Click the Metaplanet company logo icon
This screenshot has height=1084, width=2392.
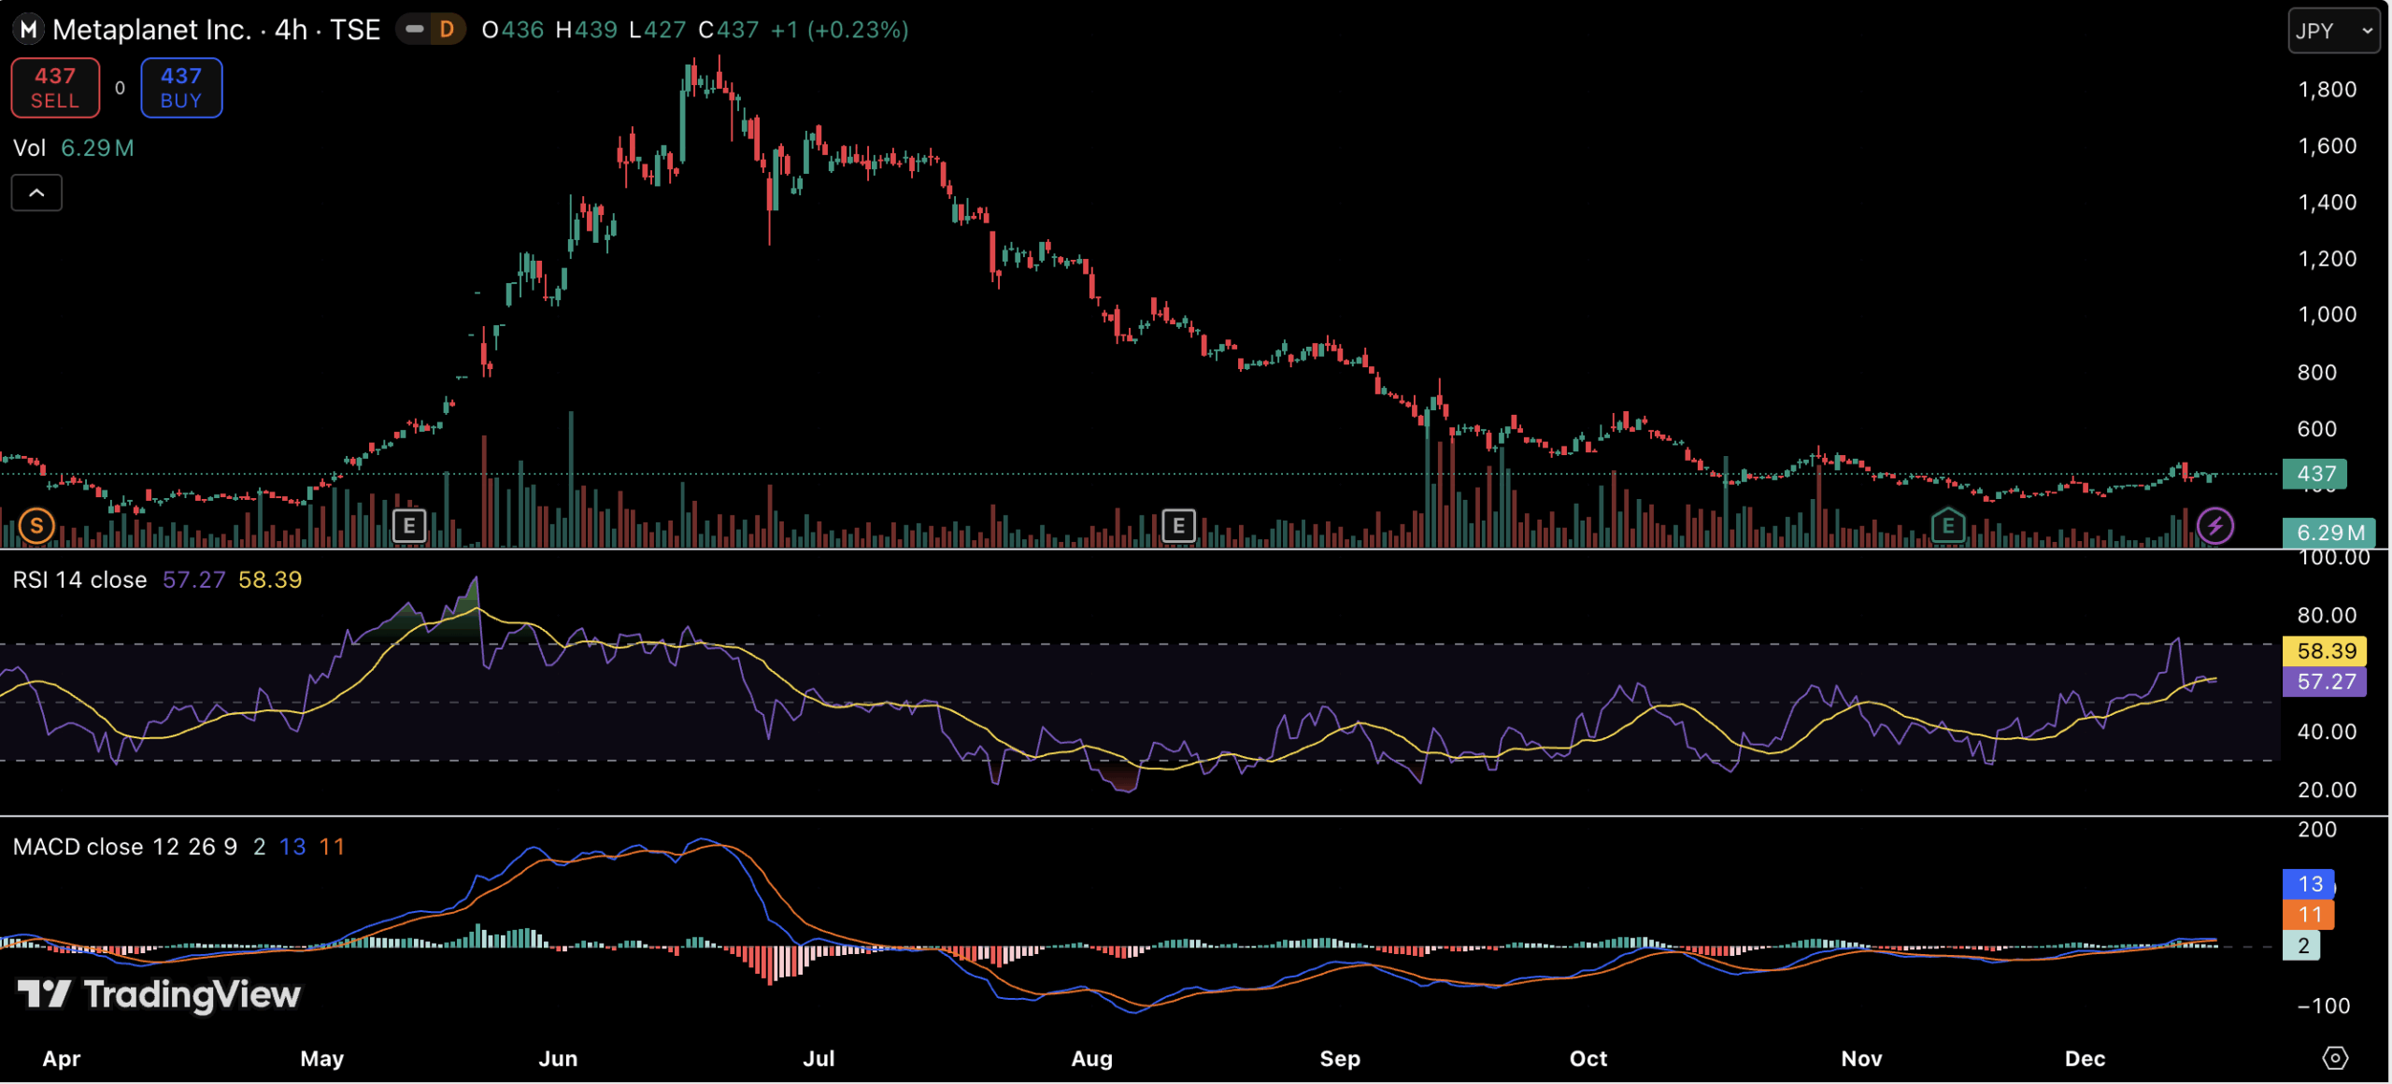28,29
